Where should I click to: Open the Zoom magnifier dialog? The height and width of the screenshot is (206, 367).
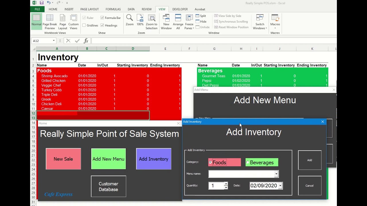[130, 20]
